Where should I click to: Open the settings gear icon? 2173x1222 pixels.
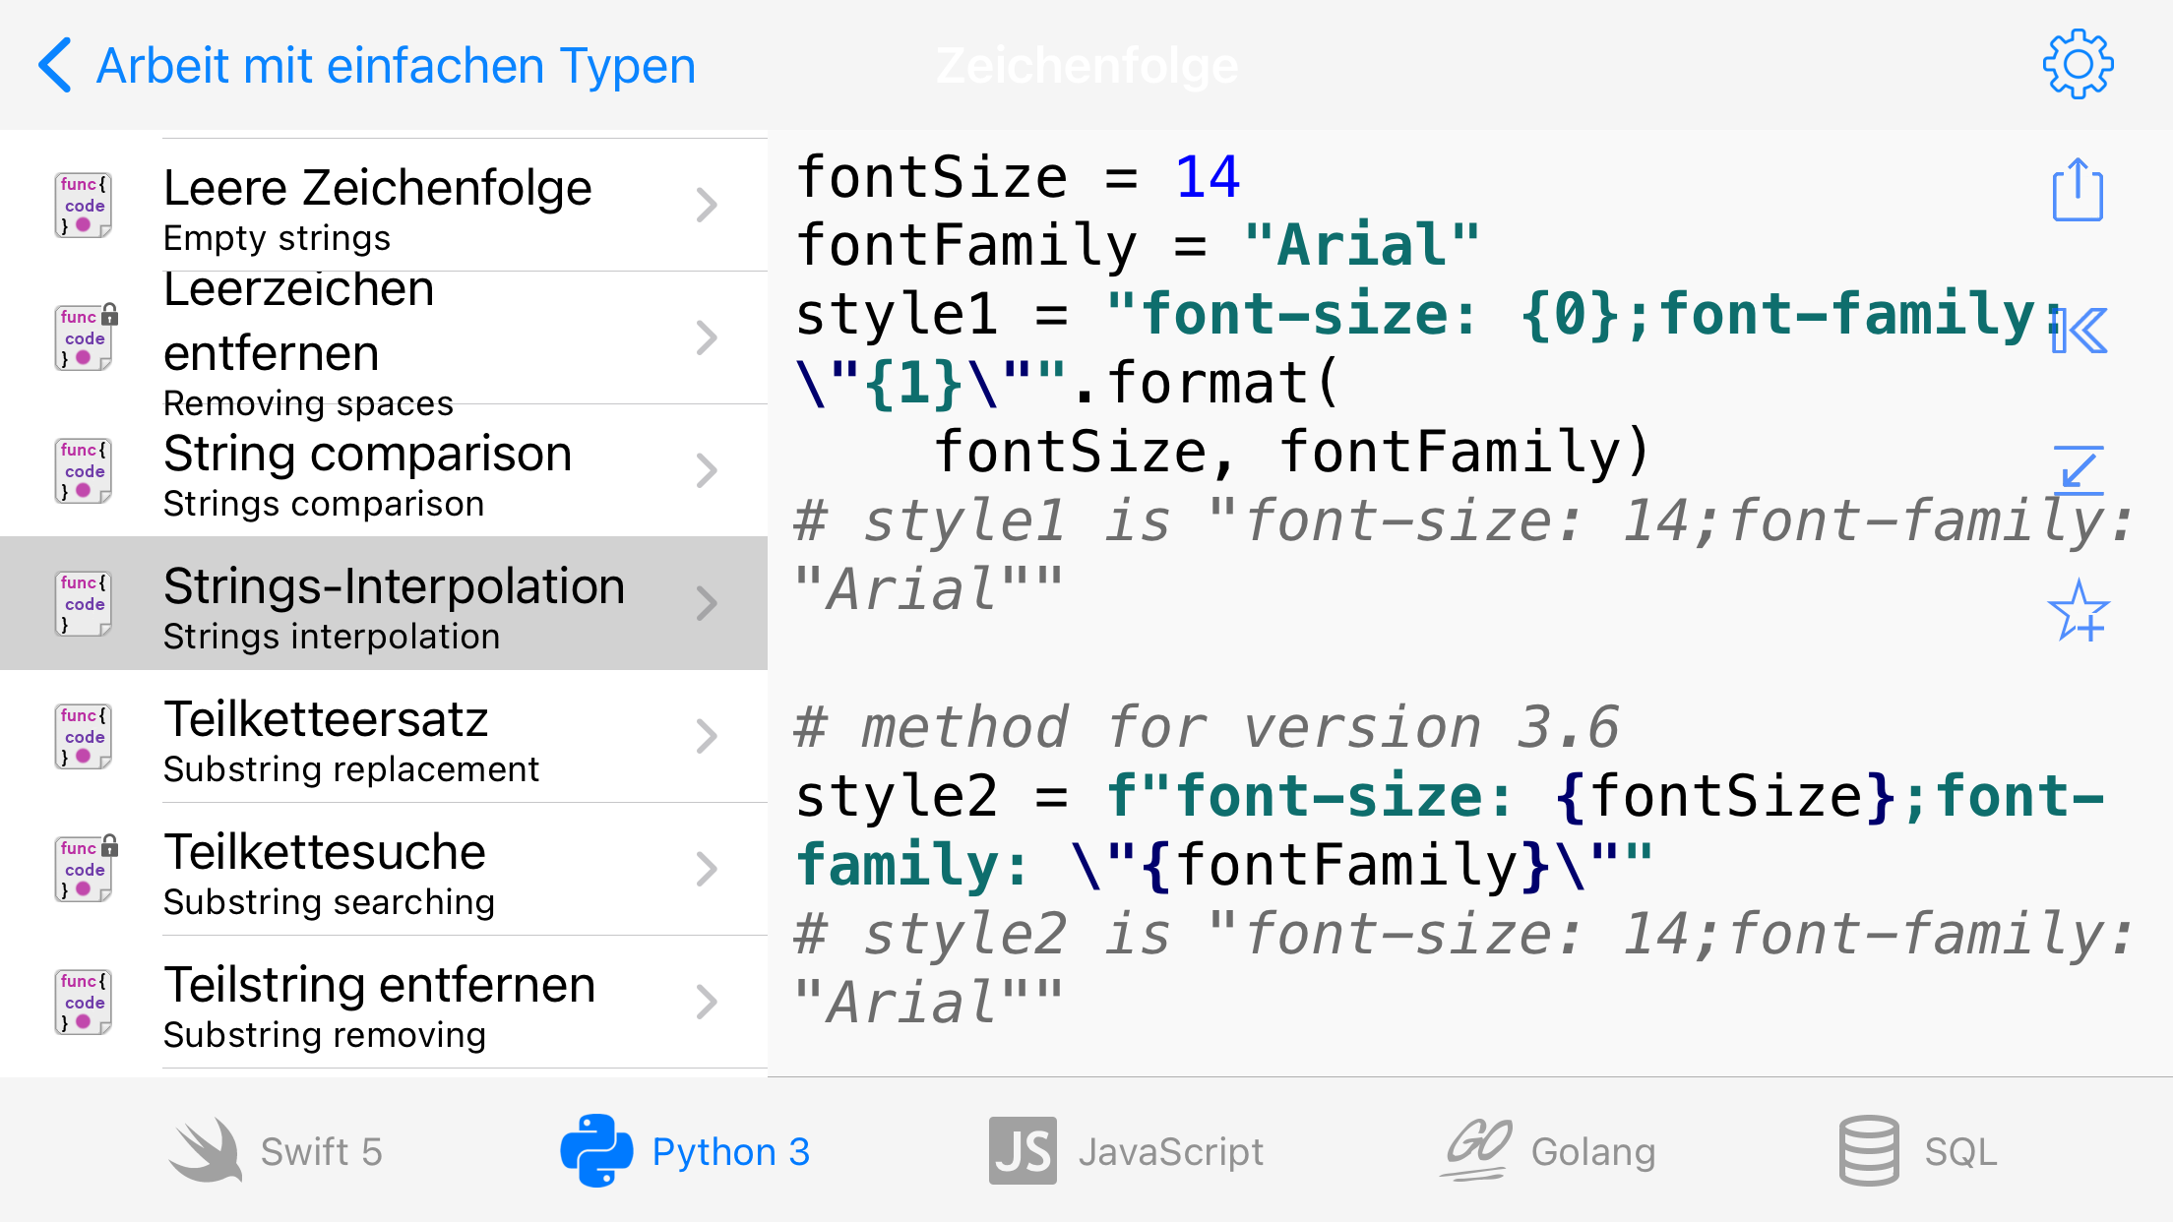2078,65
